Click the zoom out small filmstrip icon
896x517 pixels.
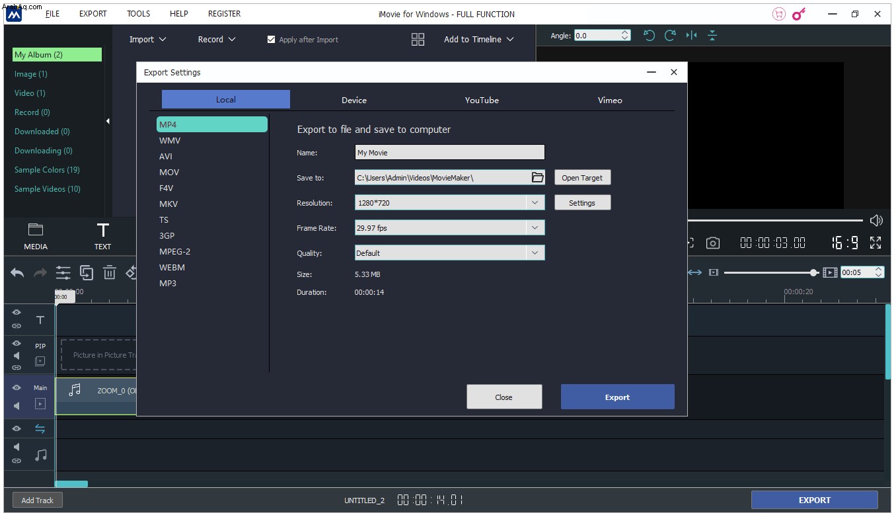click(x=714, y=272)
